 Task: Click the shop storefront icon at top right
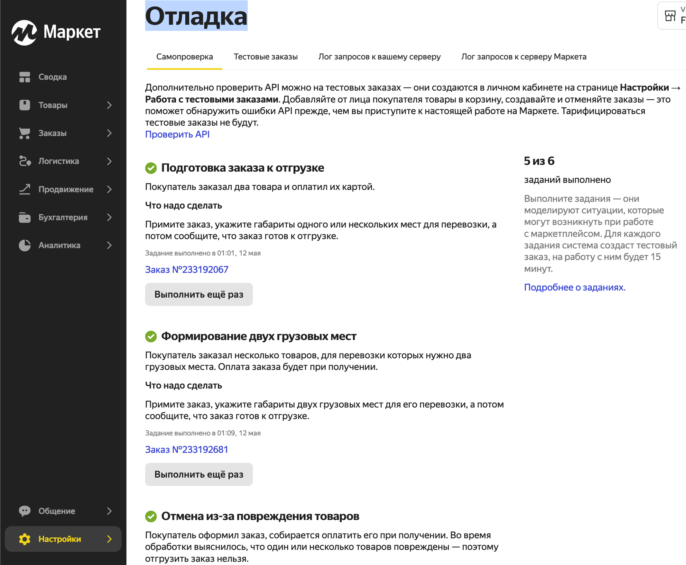coord(670,16)
